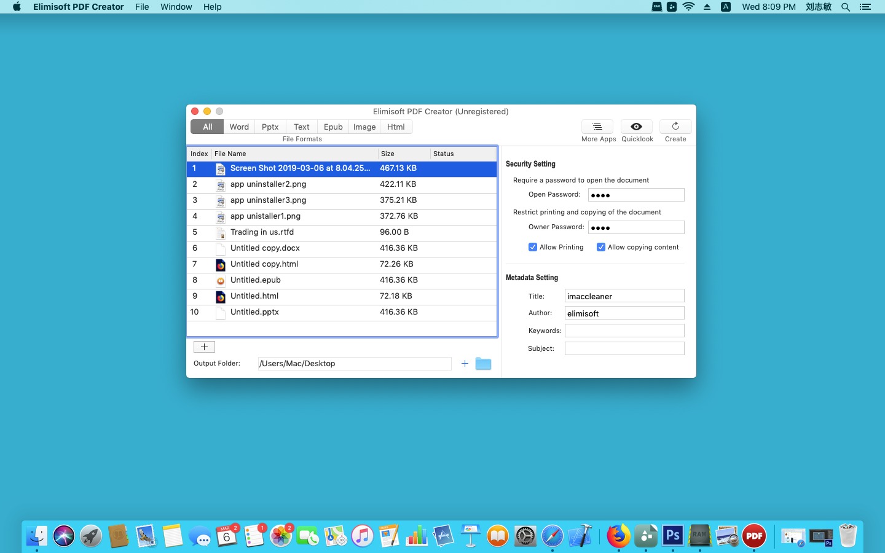Launch Siri from the dock
Viewport: 885px width, 553px height.
point(64,536)
